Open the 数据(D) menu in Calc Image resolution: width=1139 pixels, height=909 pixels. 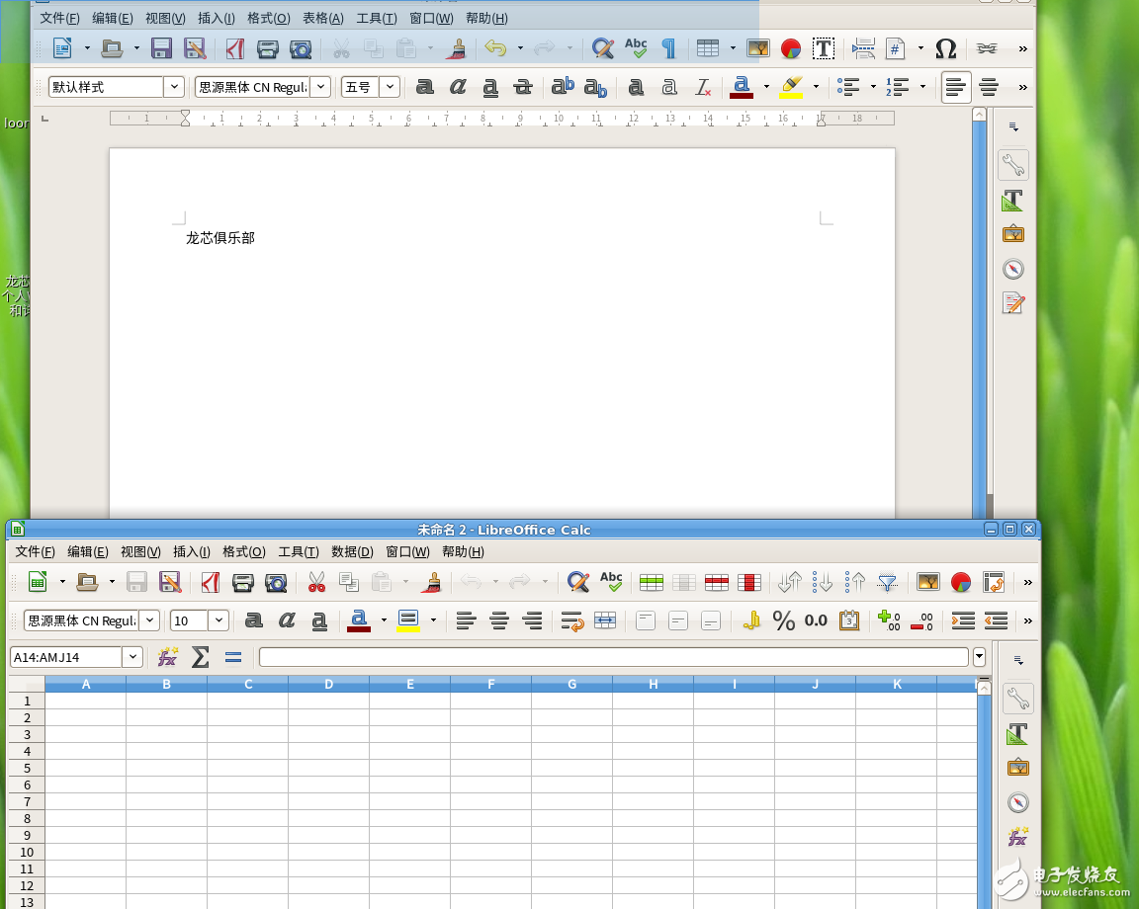(x=352, y=551)
